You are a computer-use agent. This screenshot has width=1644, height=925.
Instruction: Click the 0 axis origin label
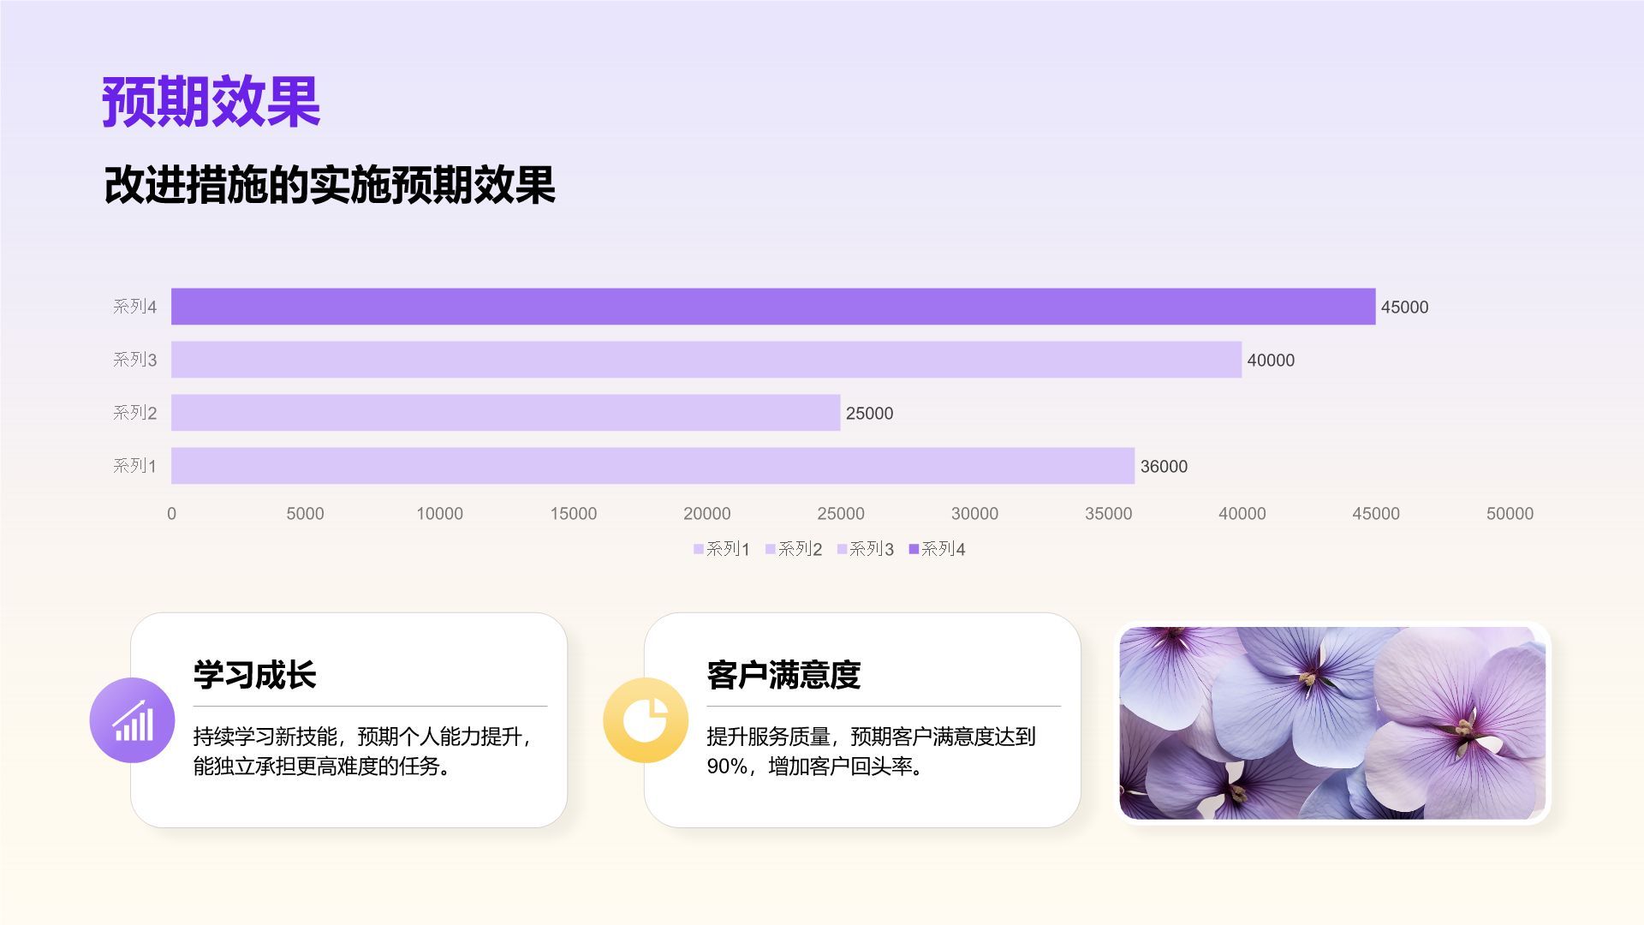tap(170, 514)
